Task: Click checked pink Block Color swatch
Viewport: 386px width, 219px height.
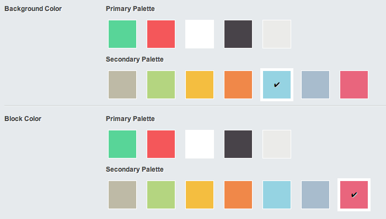Action: click(354, 195)
